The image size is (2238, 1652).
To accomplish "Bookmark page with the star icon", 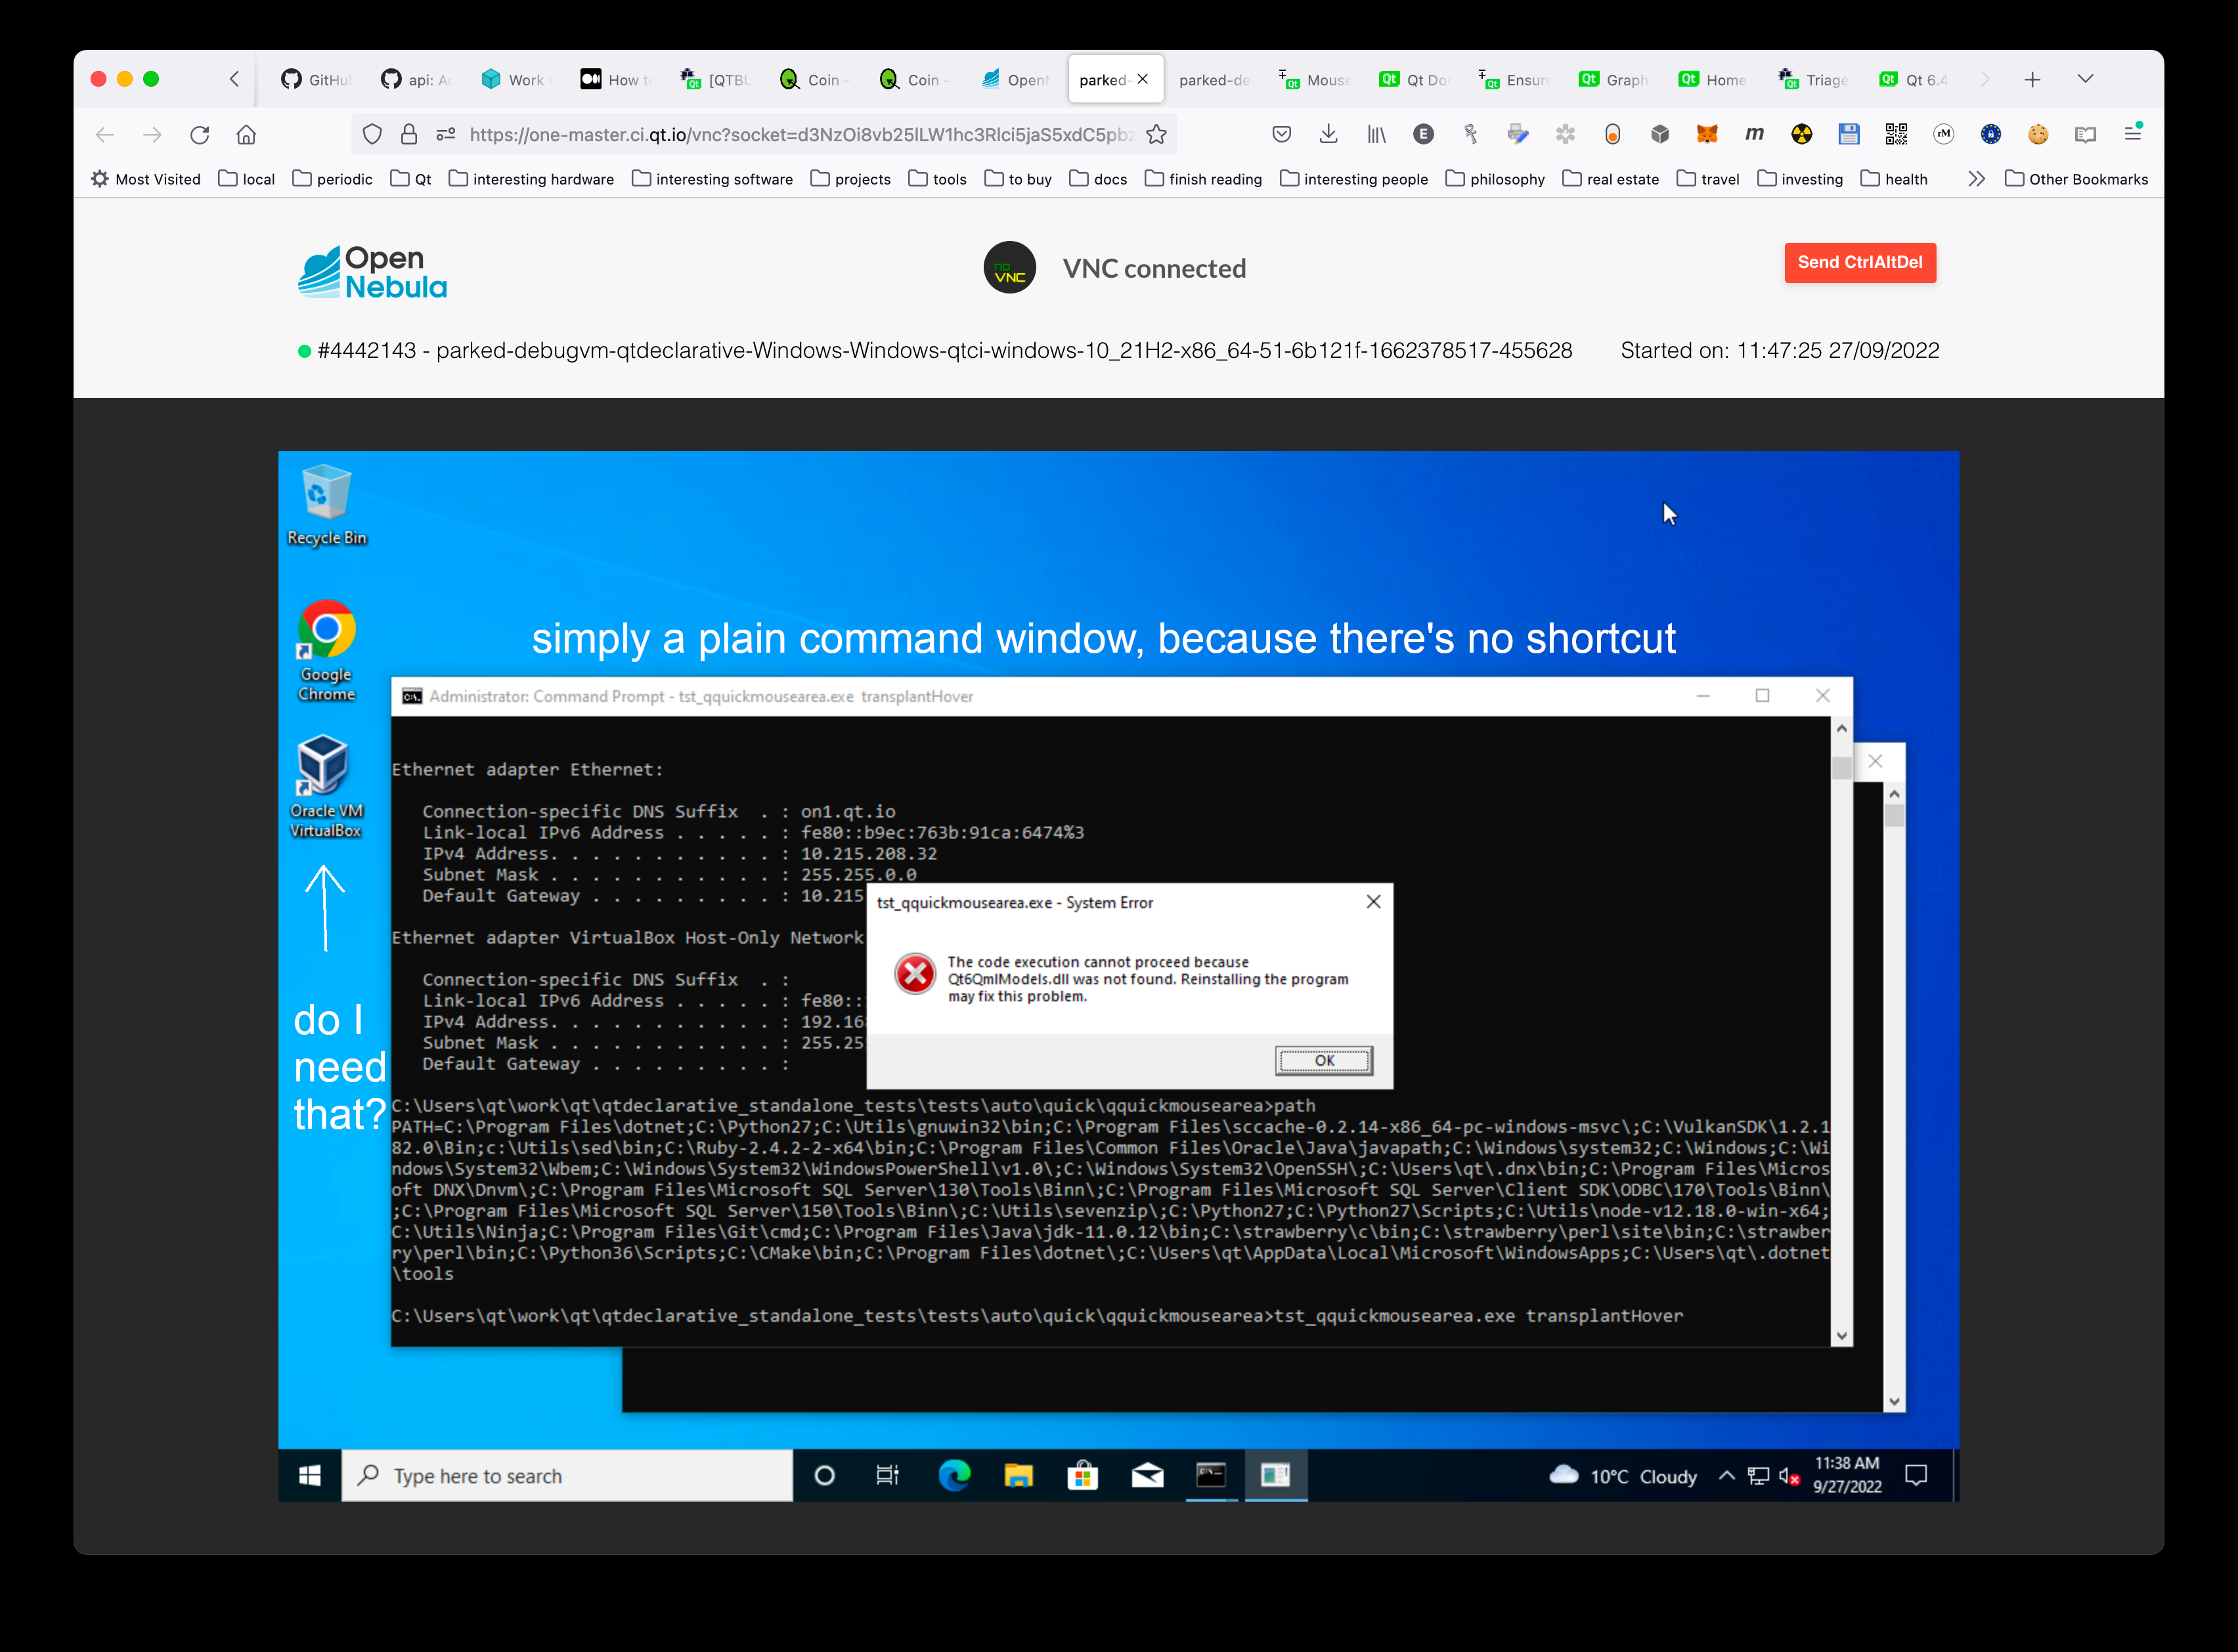I will click(x=1157, y=135).
